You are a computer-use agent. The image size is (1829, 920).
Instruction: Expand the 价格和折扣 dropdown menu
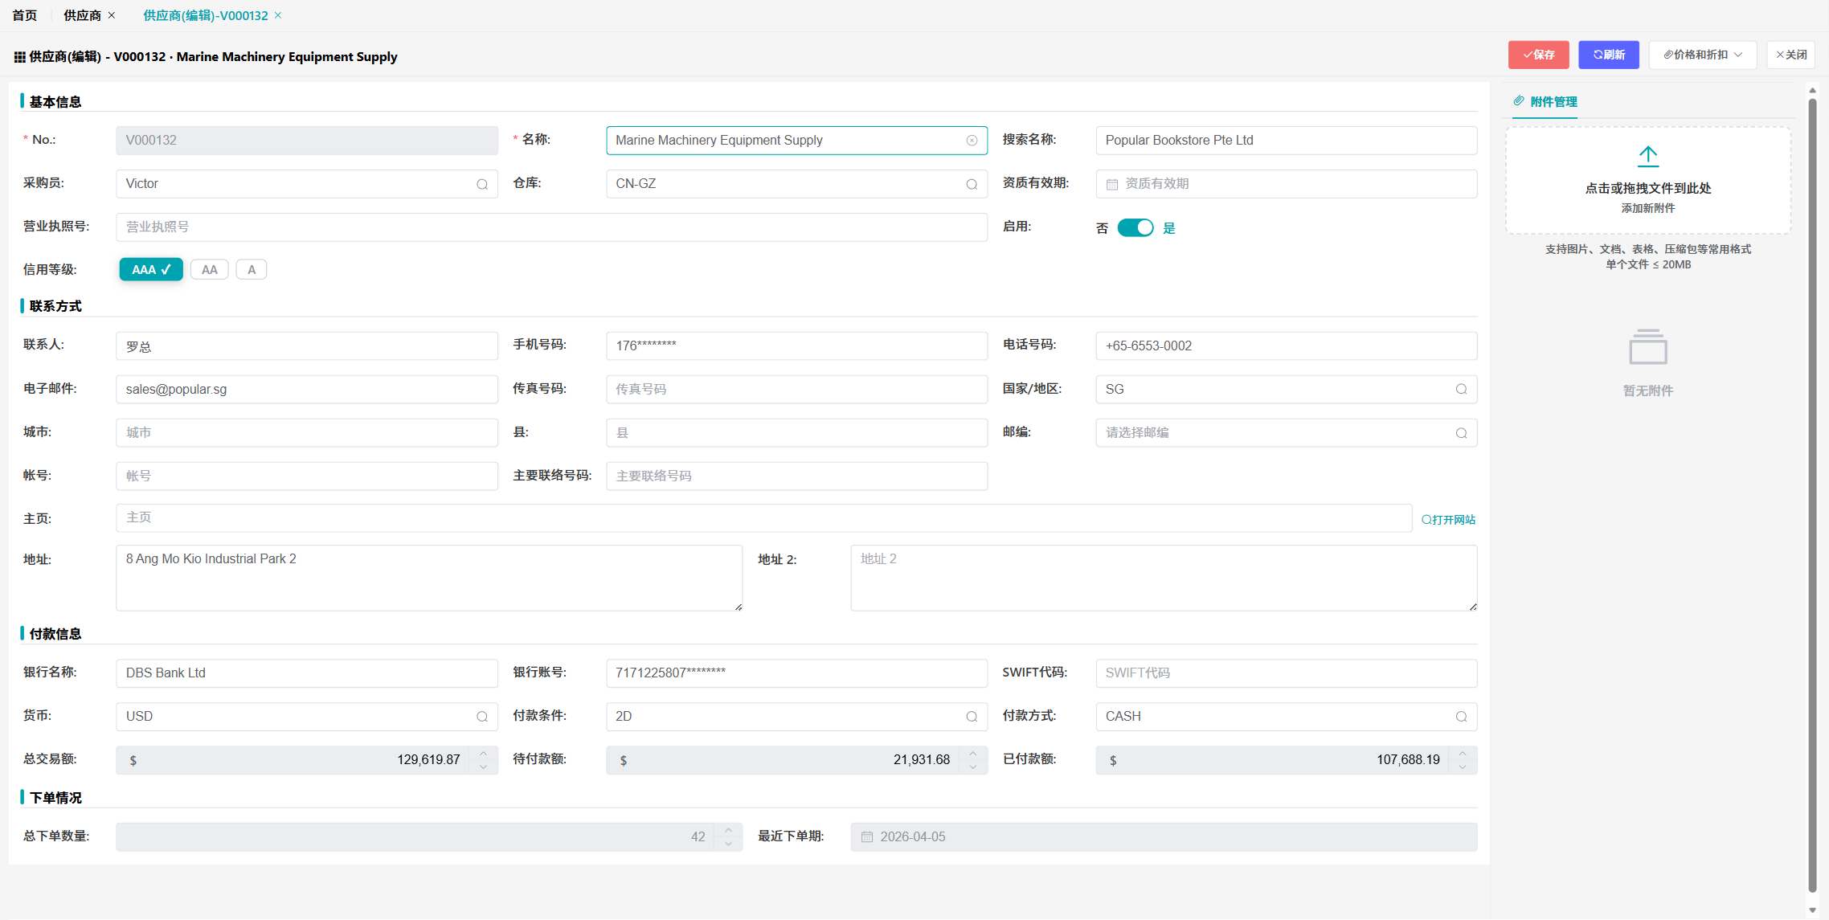coord(1702,55)
